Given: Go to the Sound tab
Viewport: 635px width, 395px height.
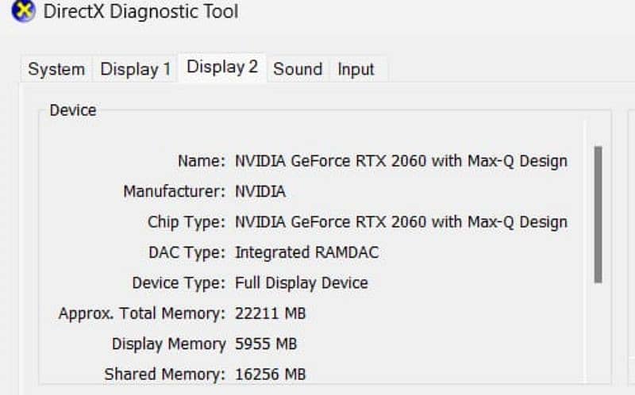Looking at the screenshot, I should tap(298, 69).
